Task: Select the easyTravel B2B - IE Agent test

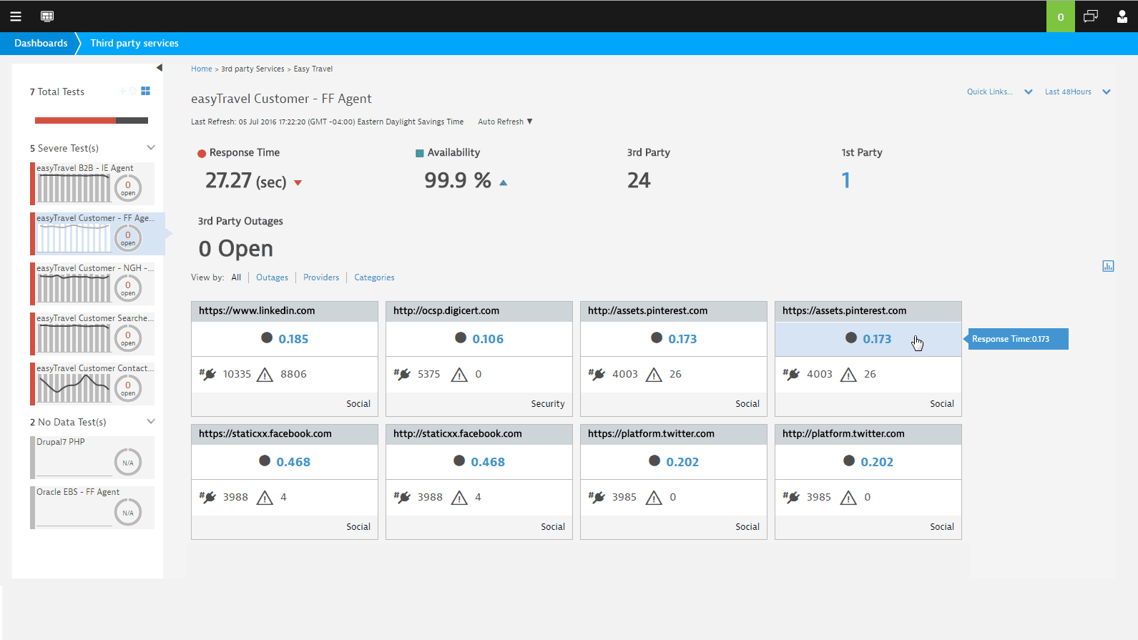Action: (92, 184)
